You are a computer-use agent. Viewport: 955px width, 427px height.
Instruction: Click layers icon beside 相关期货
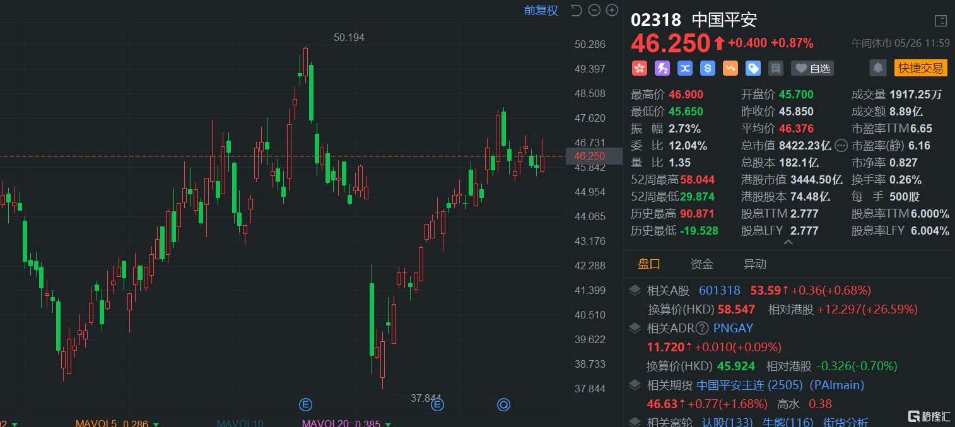point(636,385)
